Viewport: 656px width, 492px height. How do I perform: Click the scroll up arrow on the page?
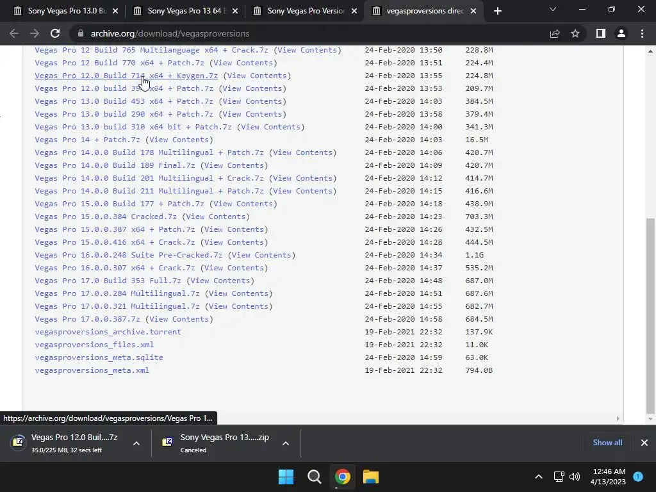[x=650, y=51]
